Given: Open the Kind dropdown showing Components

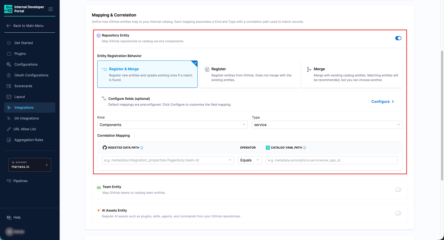Looking at the screenshot, I should [172, 125].
